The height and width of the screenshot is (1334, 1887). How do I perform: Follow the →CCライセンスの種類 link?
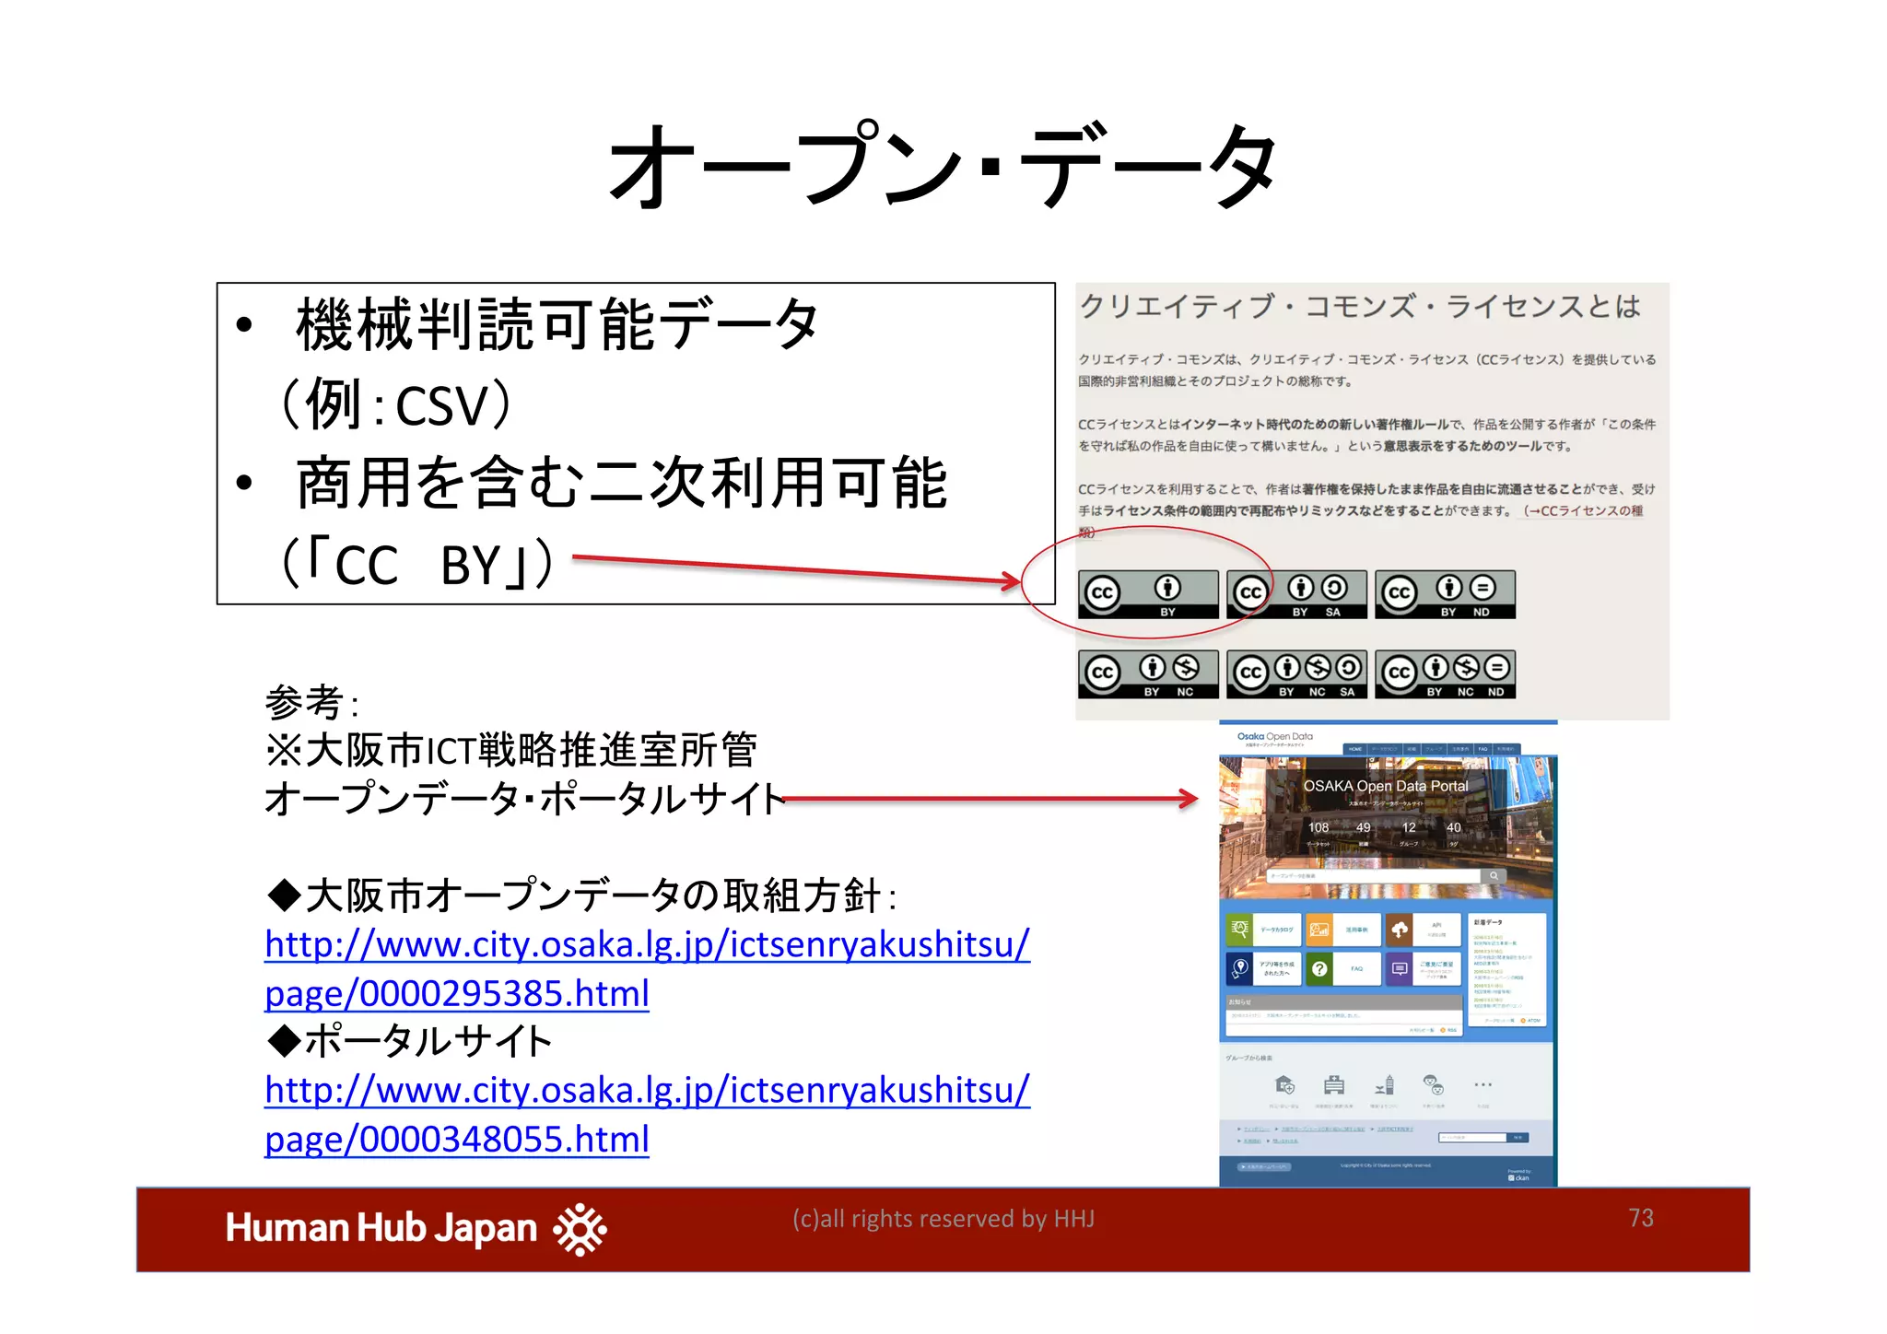point(1581,510)
